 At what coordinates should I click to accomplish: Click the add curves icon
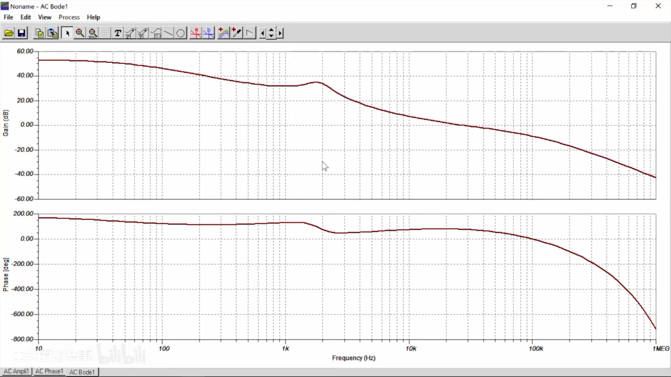[223, 33]
